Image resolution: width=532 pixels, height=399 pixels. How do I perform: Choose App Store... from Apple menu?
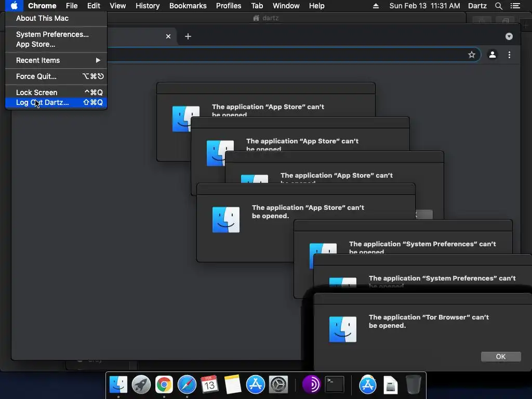coord(56,44)
